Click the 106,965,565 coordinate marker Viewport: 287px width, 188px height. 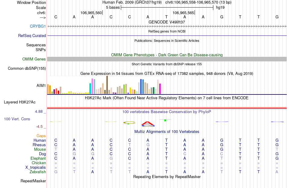[183, 13]
